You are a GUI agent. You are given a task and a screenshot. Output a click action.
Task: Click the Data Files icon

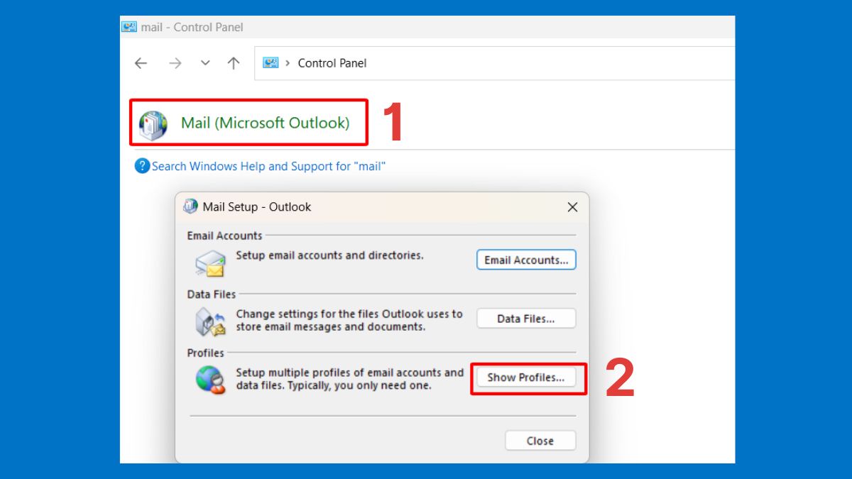210,321
